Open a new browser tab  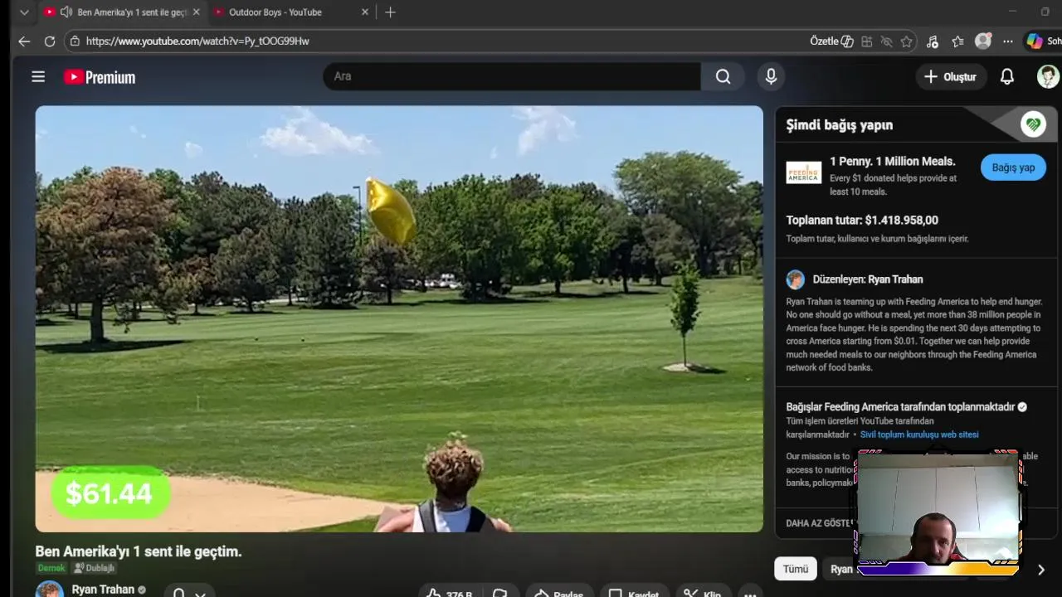pos(390,12)
